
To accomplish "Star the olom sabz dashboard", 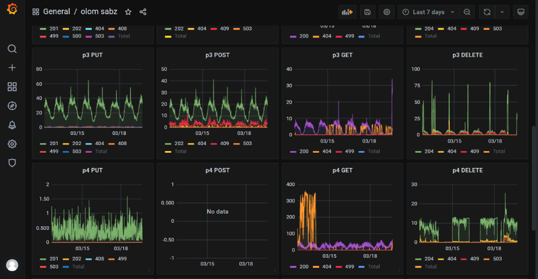I will pos(128,12).
